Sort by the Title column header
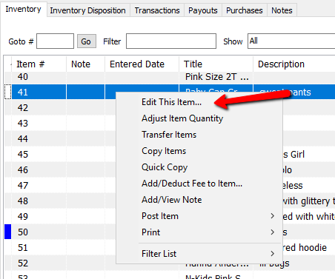The width and height of the screenshot is (335, 279). pyautogui.click(x=216, y=64)
